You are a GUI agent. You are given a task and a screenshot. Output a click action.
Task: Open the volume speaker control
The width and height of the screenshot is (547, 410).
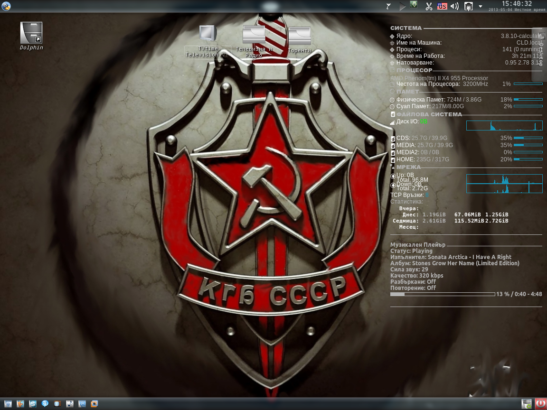pyautogui.click(x=454, y=6)
